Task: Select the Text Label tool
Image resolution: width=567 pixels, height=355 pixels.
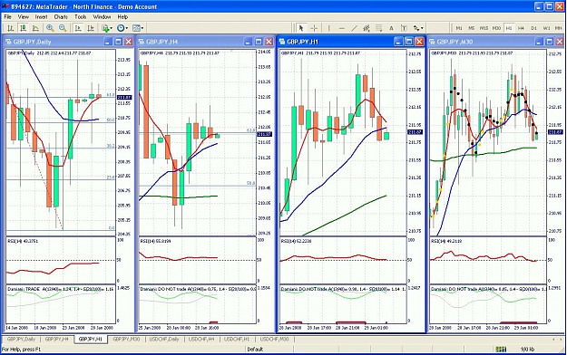Action: 404,28
